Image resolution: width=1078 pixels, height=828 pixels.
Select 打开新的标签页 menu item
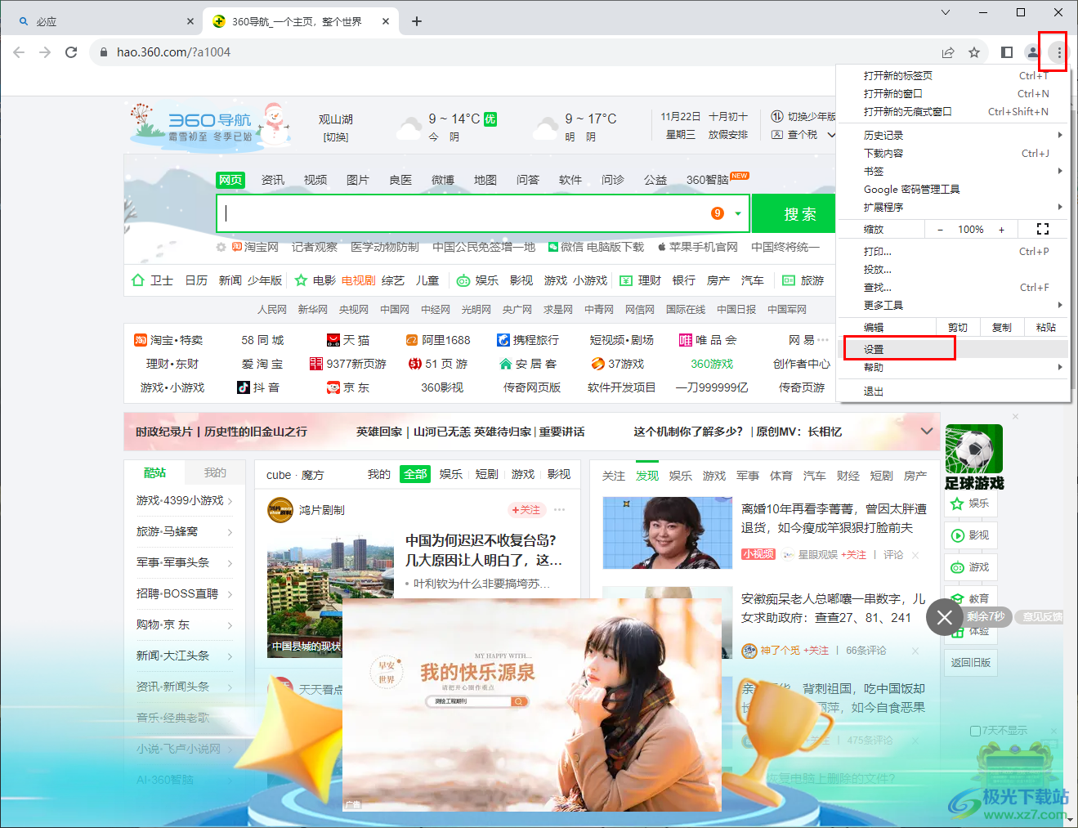point(953,75)
